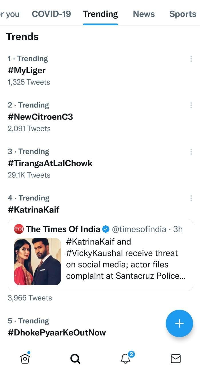Switch to the News tab
200x367 pixels.
point(144,14)
